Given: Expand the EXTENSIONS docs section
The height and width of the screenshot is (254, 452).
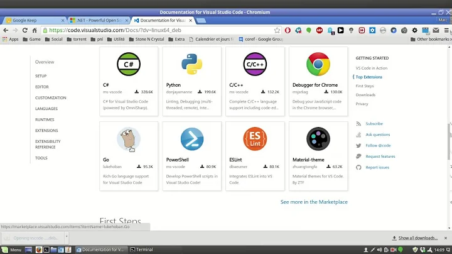Looking at the screenshot, I should tap(46, 131).
